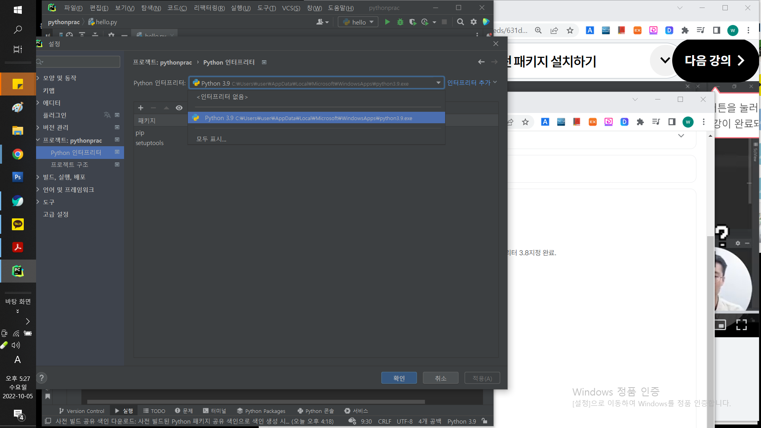Open 도구(T) menu

pos(266,8)
